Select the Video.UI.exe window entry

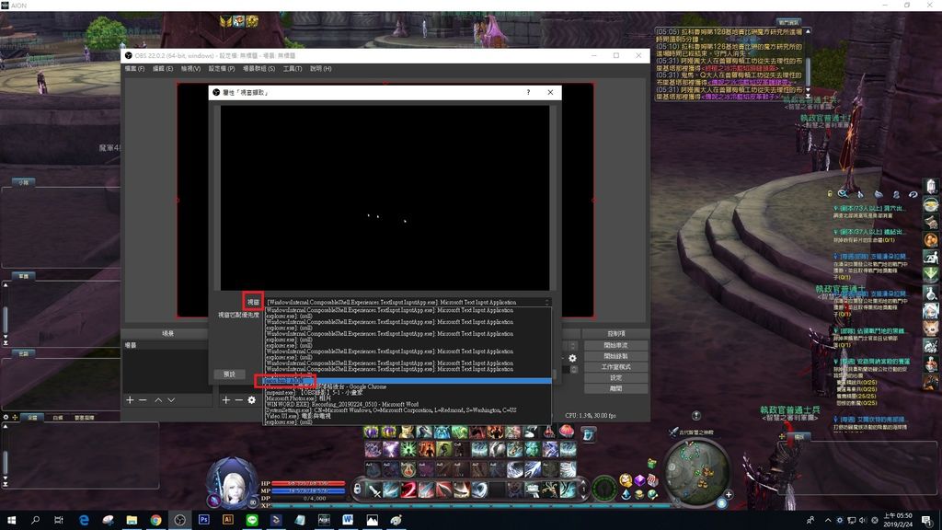pos(408,416)
